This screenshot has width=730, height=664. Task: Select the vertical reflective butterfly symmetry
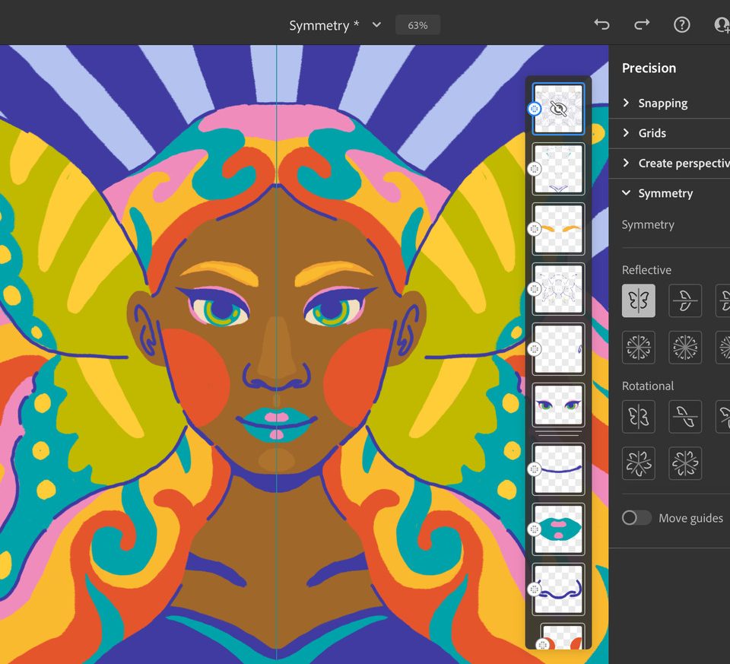pyautogui.click(x=638, y=300)
